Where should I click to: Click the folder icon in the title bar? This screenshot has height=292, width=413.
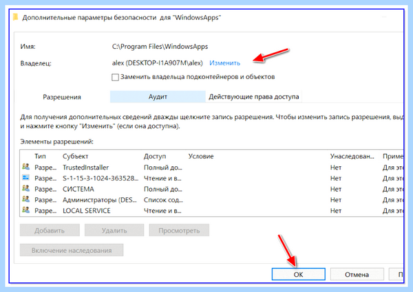coord(16,17)
